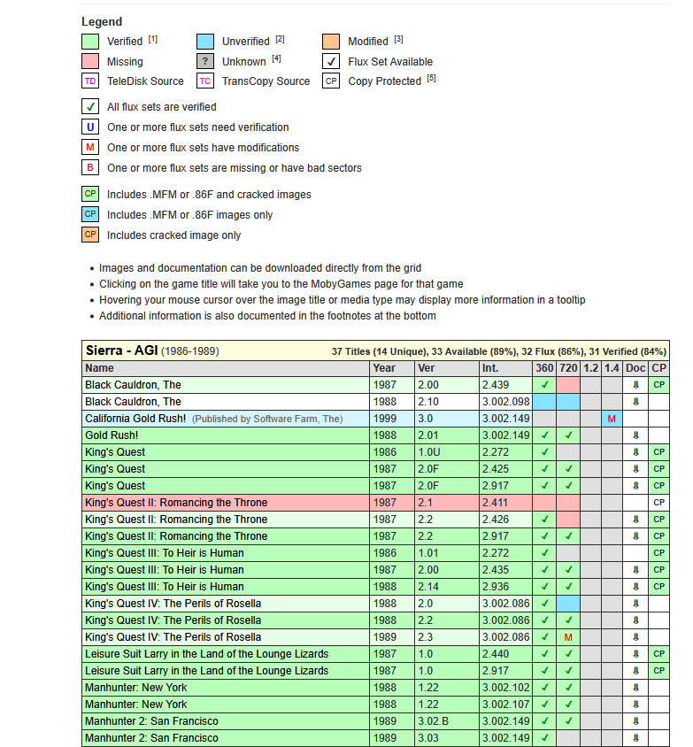The width and height of the screenshot is (693, 747).
Task: Click CP icon for Black Cauldron version 2.00
Action: [658, 385]
